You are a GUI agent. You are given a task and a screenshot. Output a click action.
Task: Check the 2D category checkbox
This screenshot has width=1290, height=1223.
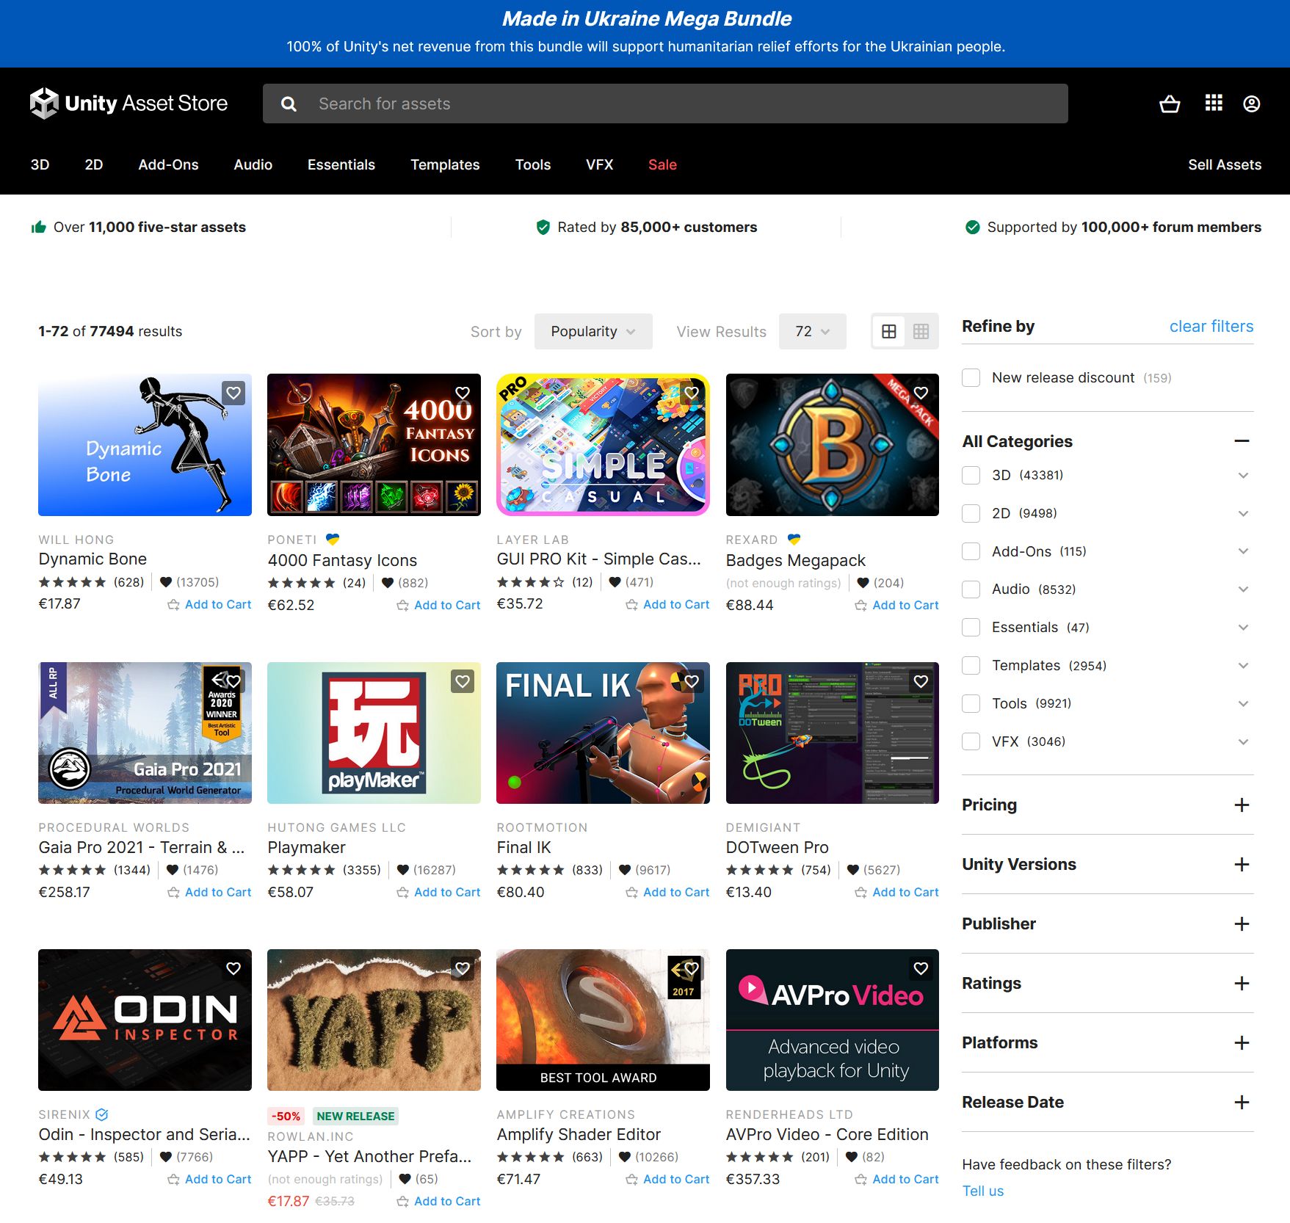971,513
